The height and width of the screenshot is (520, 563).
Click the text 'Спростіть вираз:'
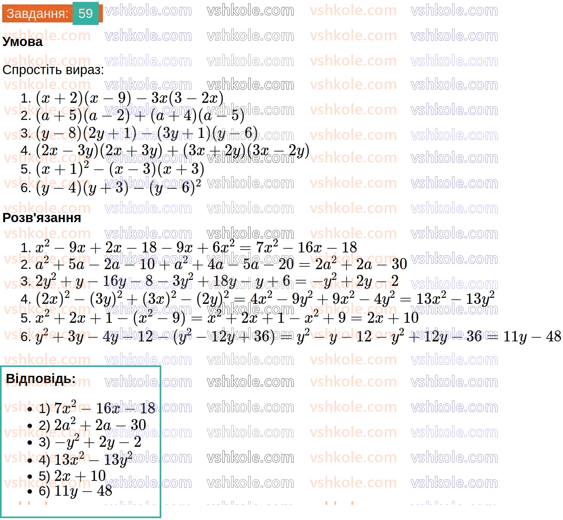coord(53,70)
